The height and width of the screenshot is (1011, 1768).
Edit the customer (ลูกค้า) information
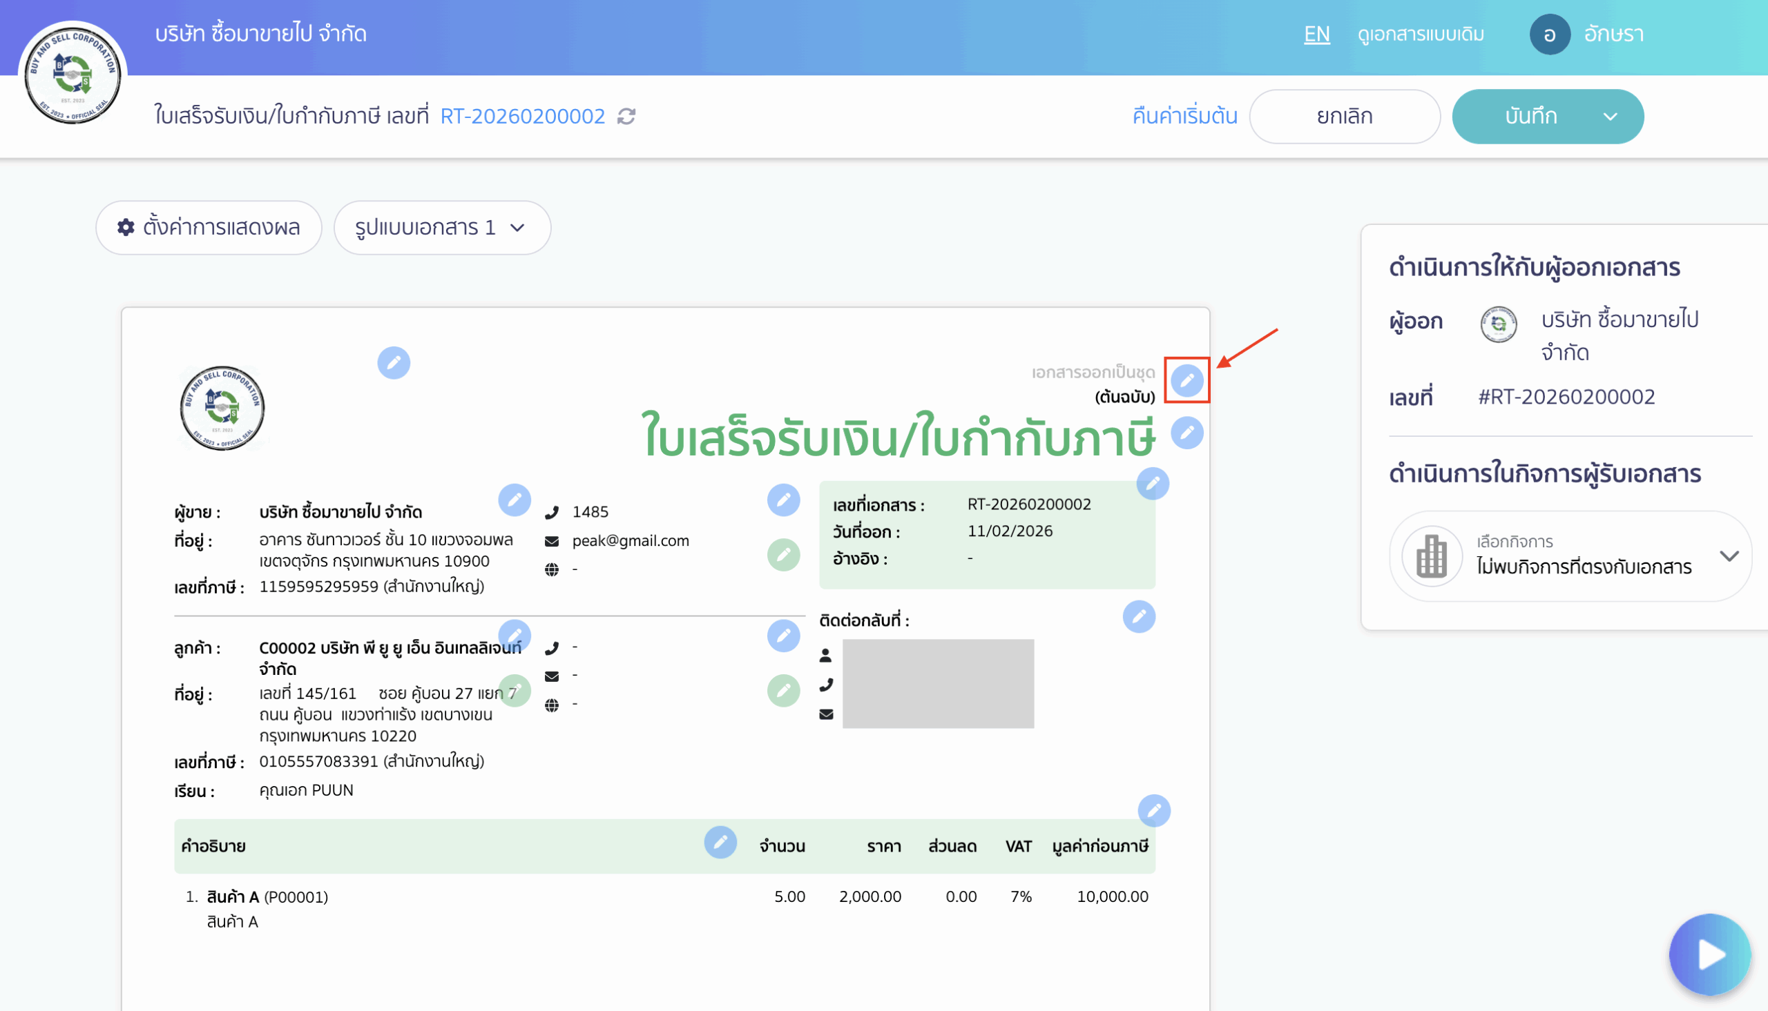[515, 636]
